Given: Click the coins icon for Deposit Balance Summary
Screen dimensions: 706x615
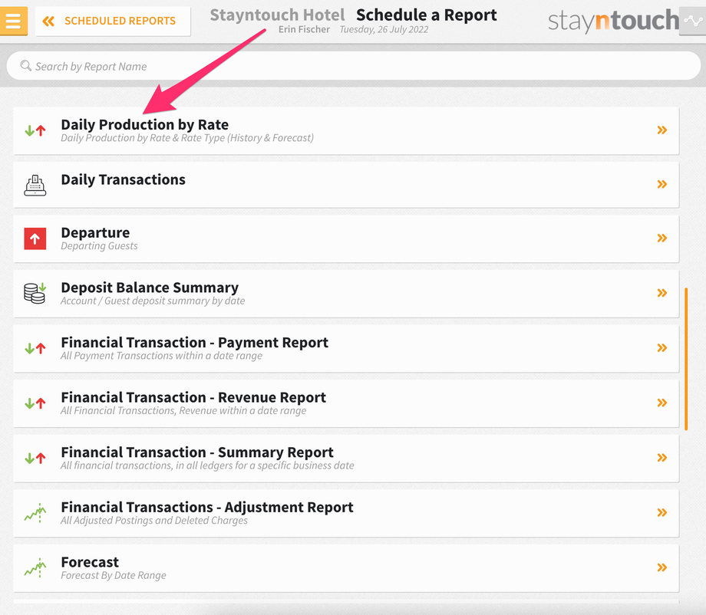Looking at the screenshot, I should point(35,294).
